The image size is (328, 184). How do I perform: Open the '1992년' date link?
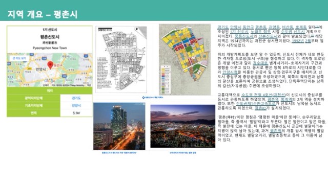coord(298,41)
